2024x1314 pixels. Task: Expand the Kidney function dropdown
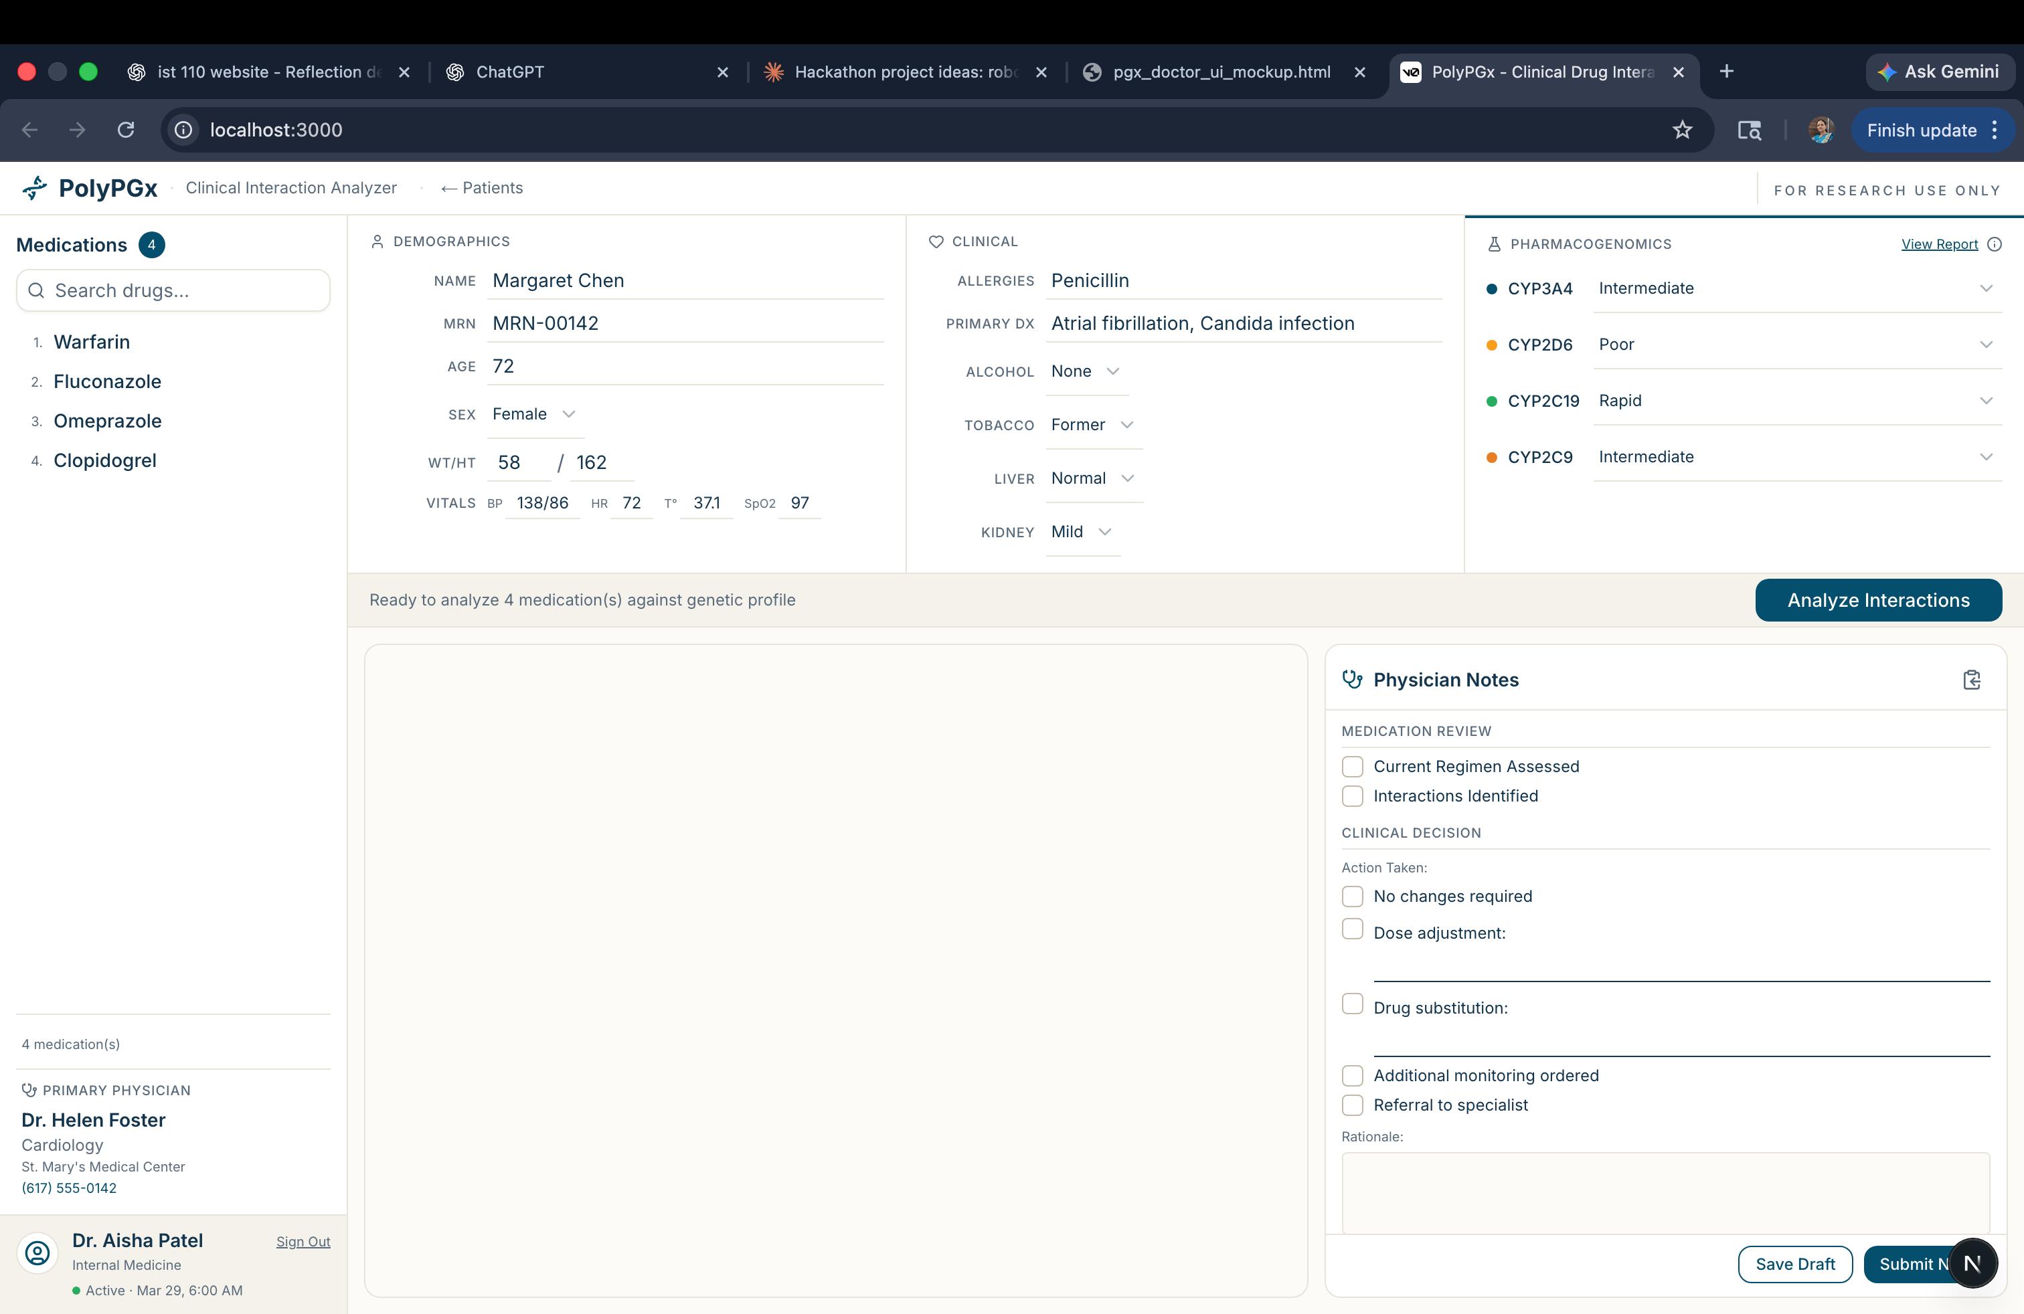coord(1082,532)
